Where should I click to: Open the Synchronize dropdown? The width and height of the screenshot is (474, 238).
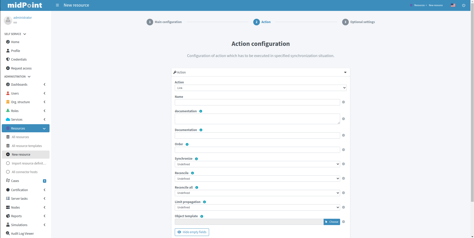pyautogui.click(x=257, y=164)
